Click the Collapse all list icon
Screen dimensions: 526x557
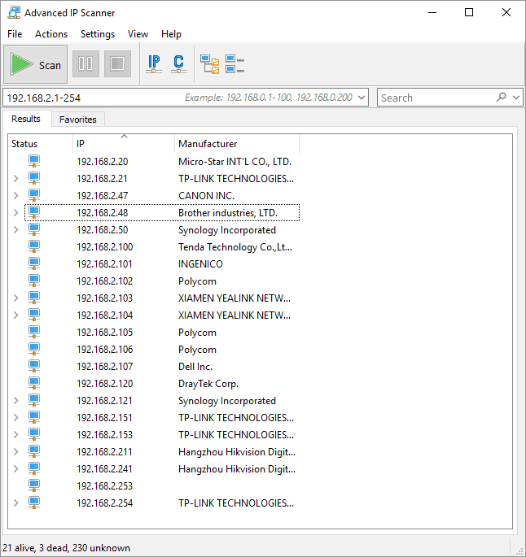[235, 64]
